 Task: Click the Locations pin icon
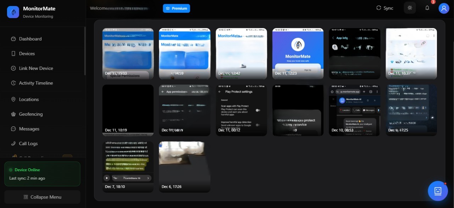(x=13, y=100)
